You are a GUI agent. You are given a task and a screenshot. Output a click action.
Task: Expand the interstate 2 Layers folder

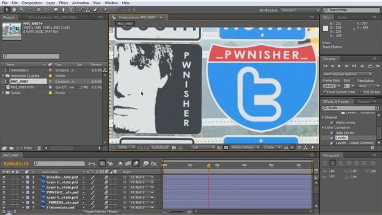coord(3,76)
